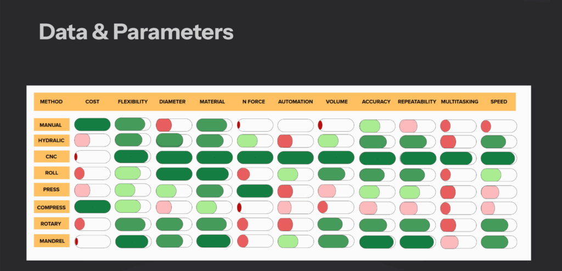Click the SPEED column header
The height and width of the screenshot is (271, 562).
498,102
